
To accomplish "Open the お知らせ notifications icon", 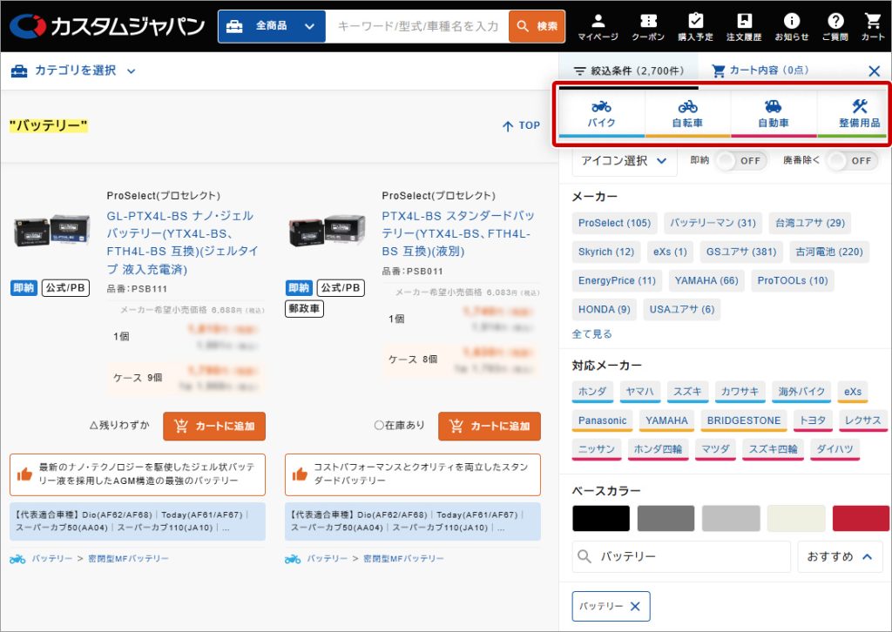I will click(x=791, y=27).
